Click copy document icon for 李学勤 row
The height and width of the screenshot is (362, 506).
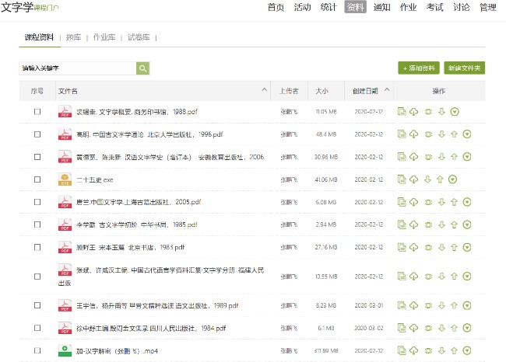[402, 225]
